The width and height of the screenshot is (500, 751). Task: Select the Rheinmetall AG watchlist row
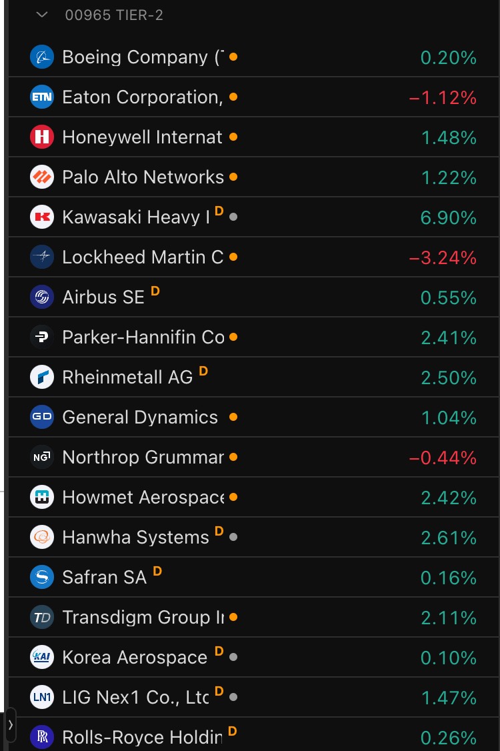click(x=253, y=378)
